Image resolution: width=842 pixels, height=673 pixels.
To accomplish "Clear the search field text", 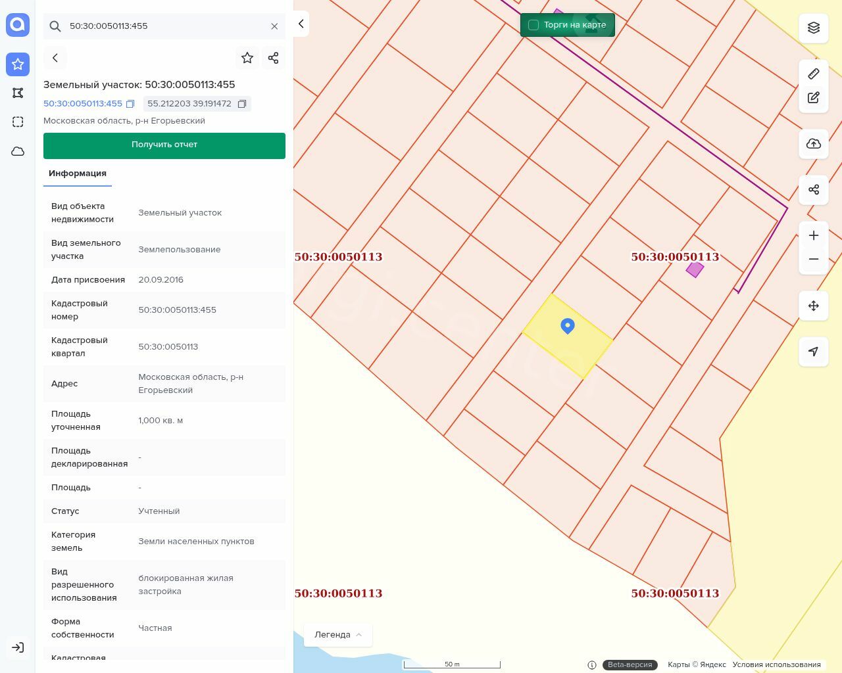I will [x=274, y=26].
